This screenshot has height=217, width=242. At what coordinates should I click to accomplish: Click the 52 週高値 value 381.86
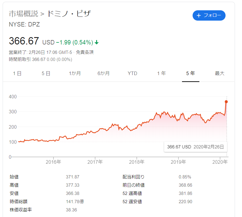(x=186, y=193)
